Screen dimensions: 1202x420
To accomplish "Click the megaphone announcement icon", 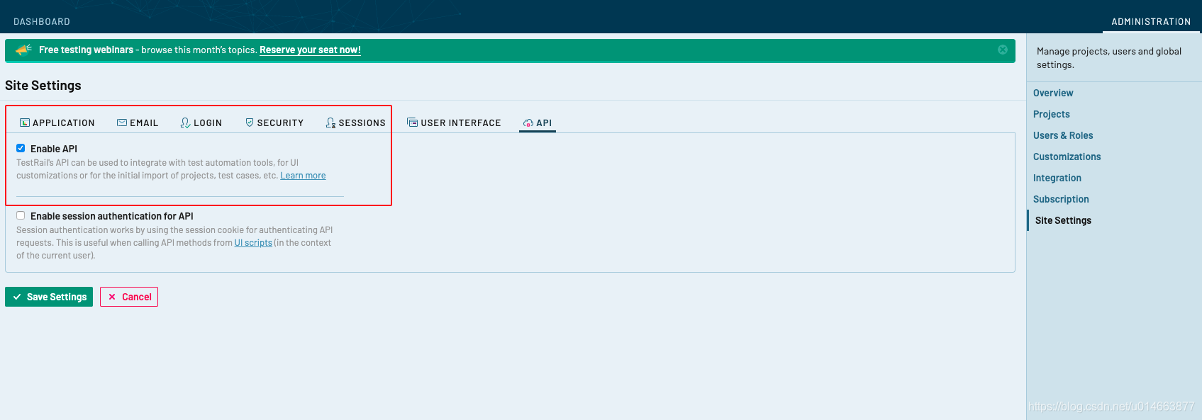I will (23, 50).
